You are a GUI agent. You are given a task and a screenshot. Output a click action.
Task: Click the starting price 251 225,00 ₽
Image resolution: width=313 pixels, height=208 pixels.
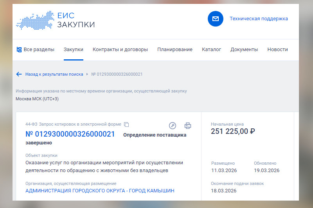[x=233, y=131]
